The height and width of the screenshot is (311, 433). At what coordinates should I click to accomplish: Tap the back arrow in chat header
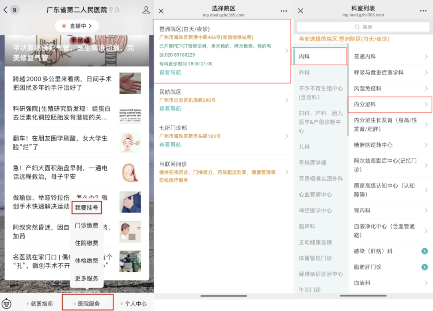[5, 10]
